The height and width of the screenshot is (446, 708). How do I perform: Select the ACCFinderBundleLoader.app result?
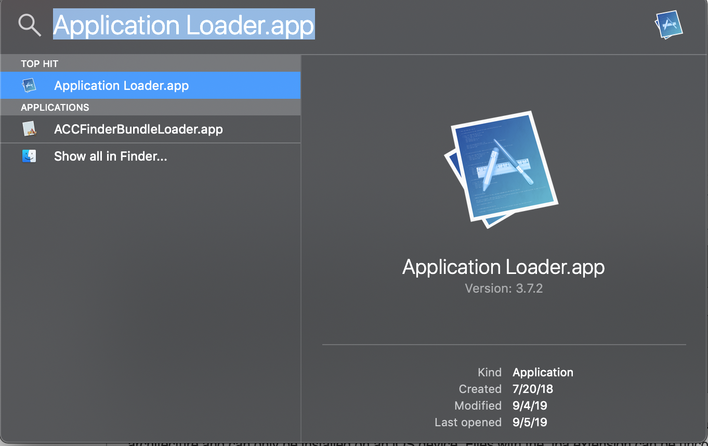tap(150, 129)
